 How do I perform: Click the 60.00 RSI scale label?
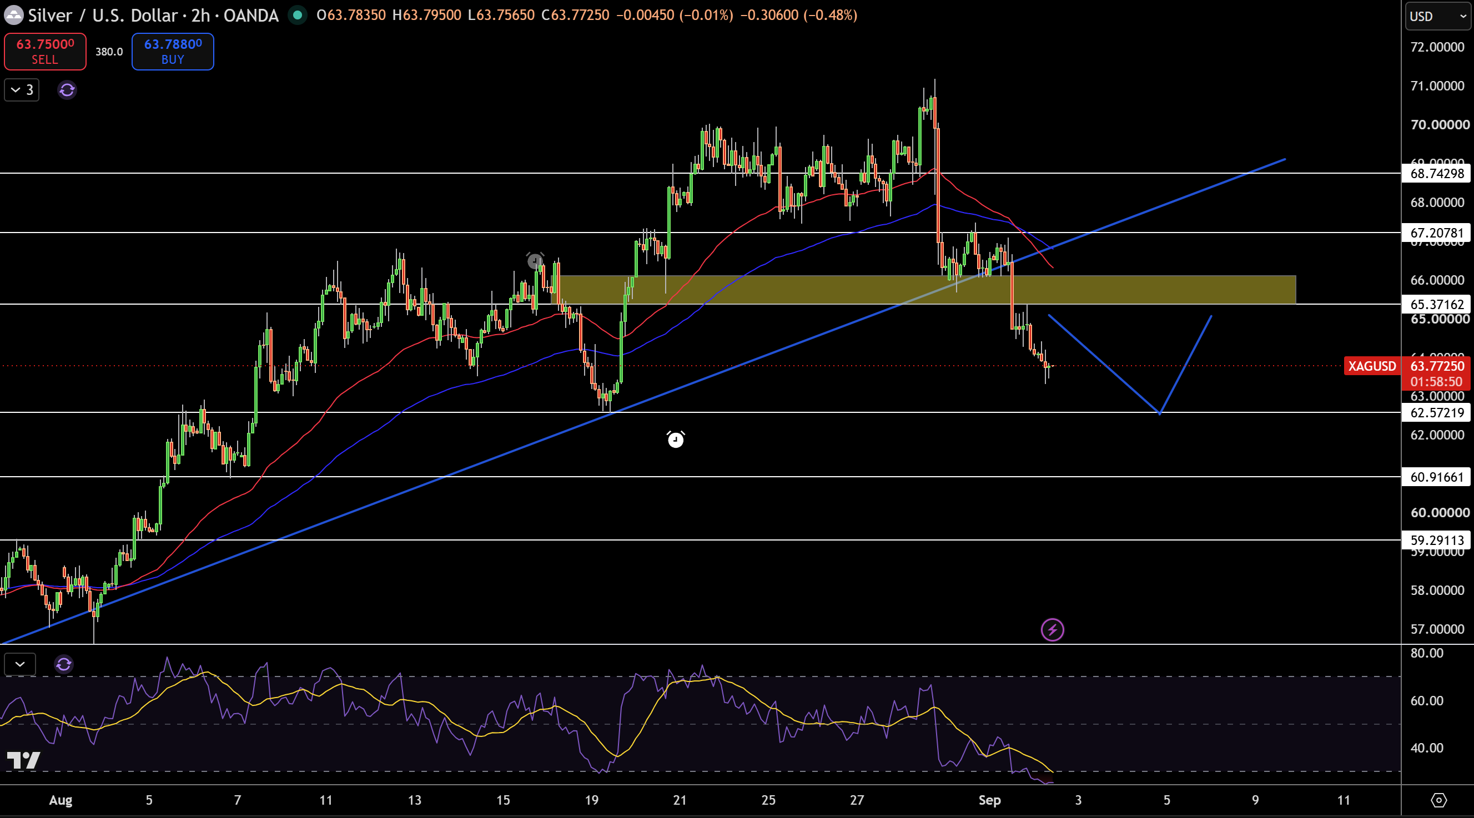tap(1426, 701)
